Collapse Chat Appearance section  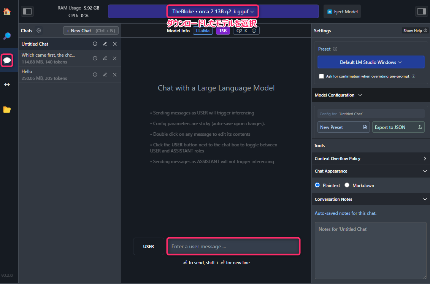[371, 171]
